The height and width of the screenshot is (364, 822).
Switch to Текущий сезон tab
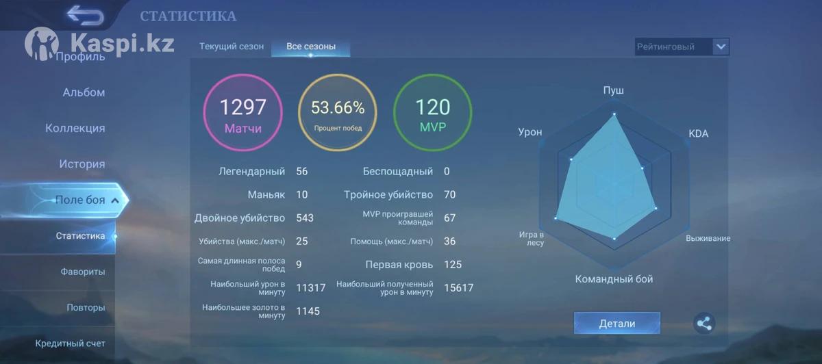pos(231,47)
